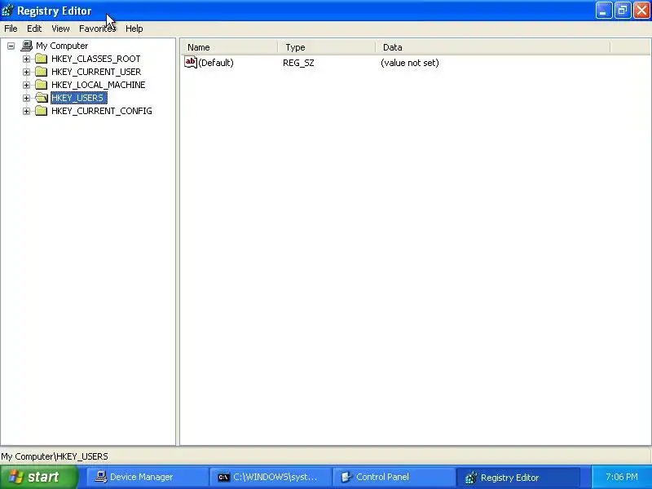Click the Registry Editor taskbar button

(518, 478)
